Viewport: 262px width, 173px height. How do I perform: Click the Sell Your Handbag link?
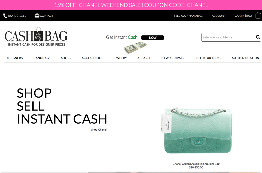tap(188, 16)
